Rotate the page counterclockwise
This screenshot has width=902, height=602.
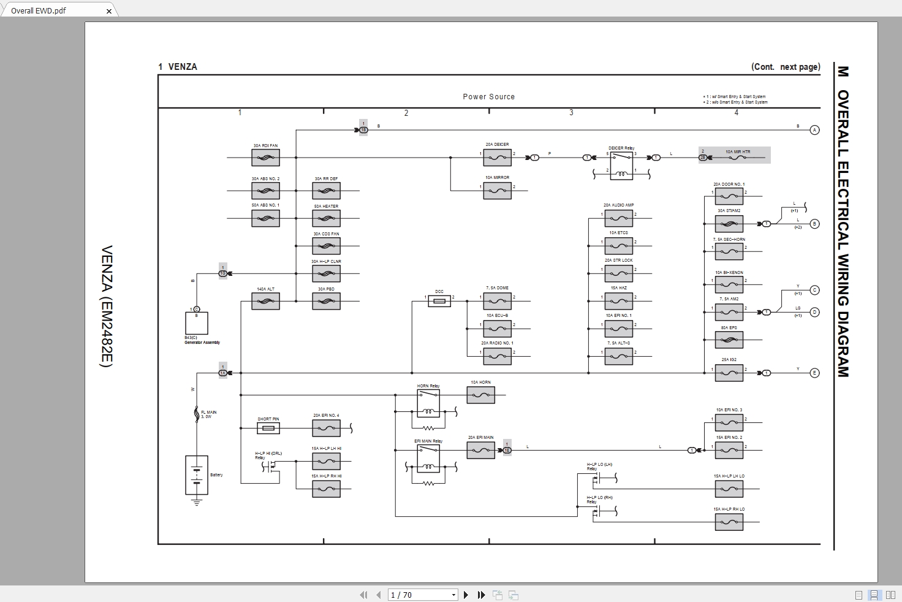498,595
